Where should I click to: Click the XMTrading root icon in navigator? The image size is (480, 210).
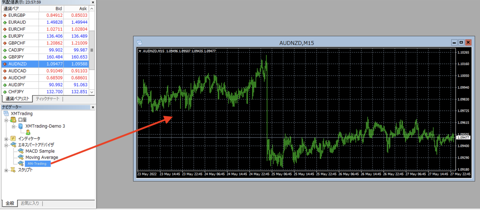(6, 114)
